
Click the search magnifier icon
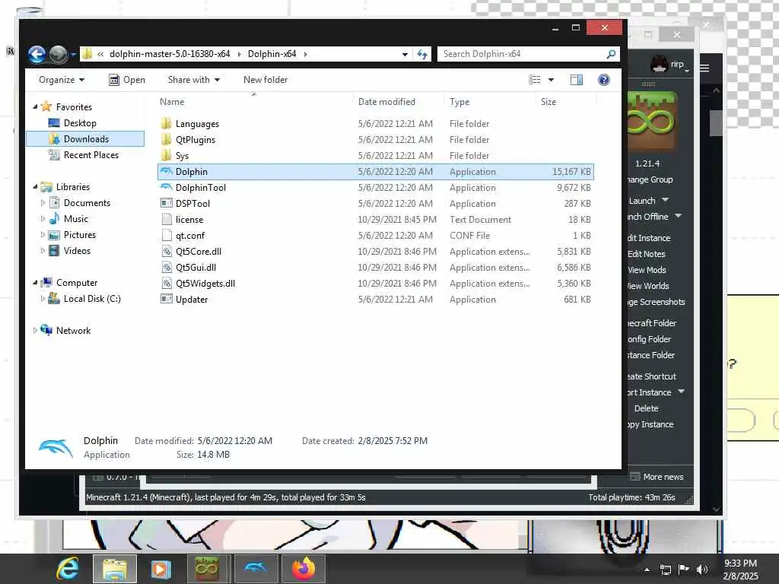pyautogui.click(x=611, y=54)
